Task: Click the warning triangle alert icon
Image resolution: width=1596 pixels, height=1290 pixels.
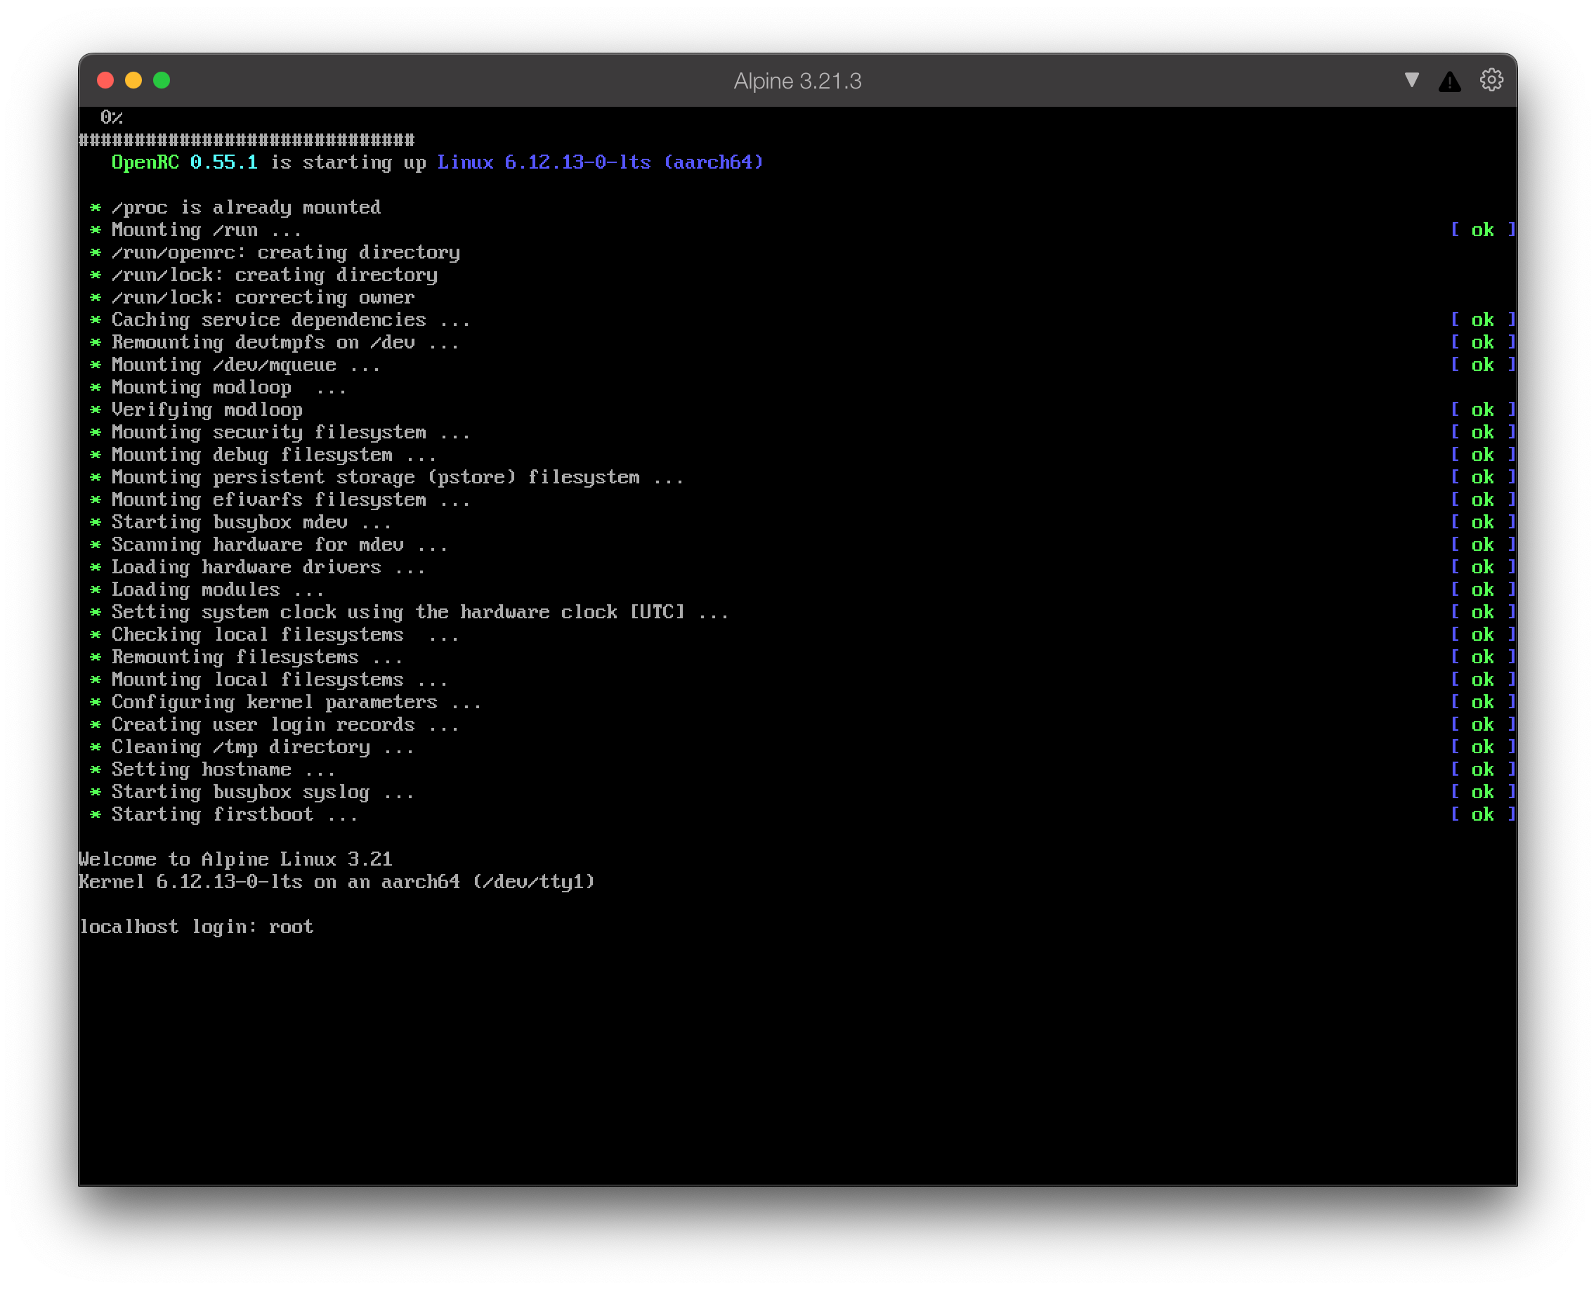Action: tap(1449, 81)
